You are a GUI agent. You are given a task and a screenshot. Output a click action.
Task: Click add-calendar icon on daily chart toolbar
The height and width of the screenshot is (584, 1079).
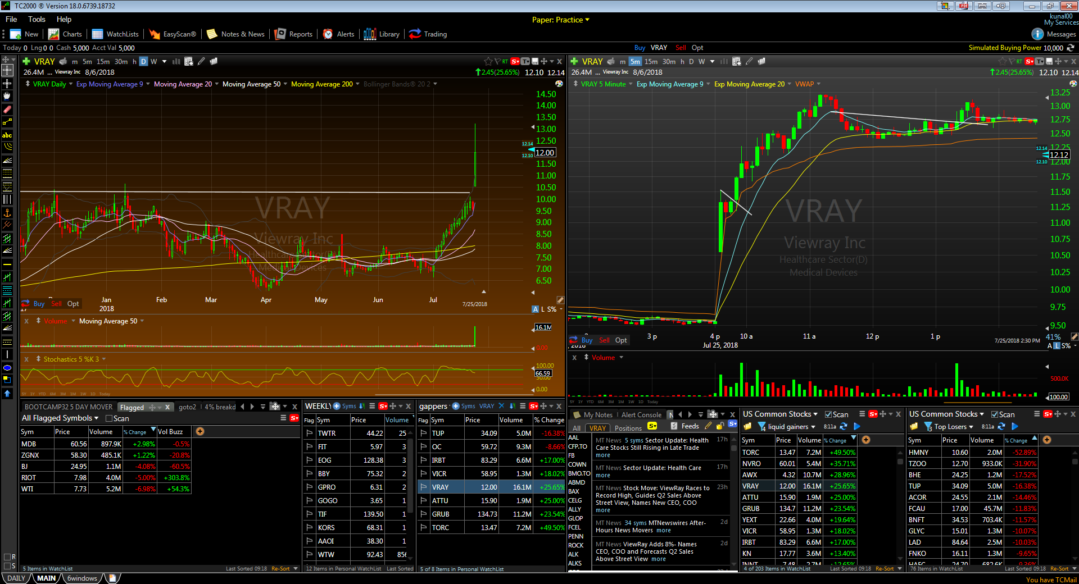click(x=189, y=61)
